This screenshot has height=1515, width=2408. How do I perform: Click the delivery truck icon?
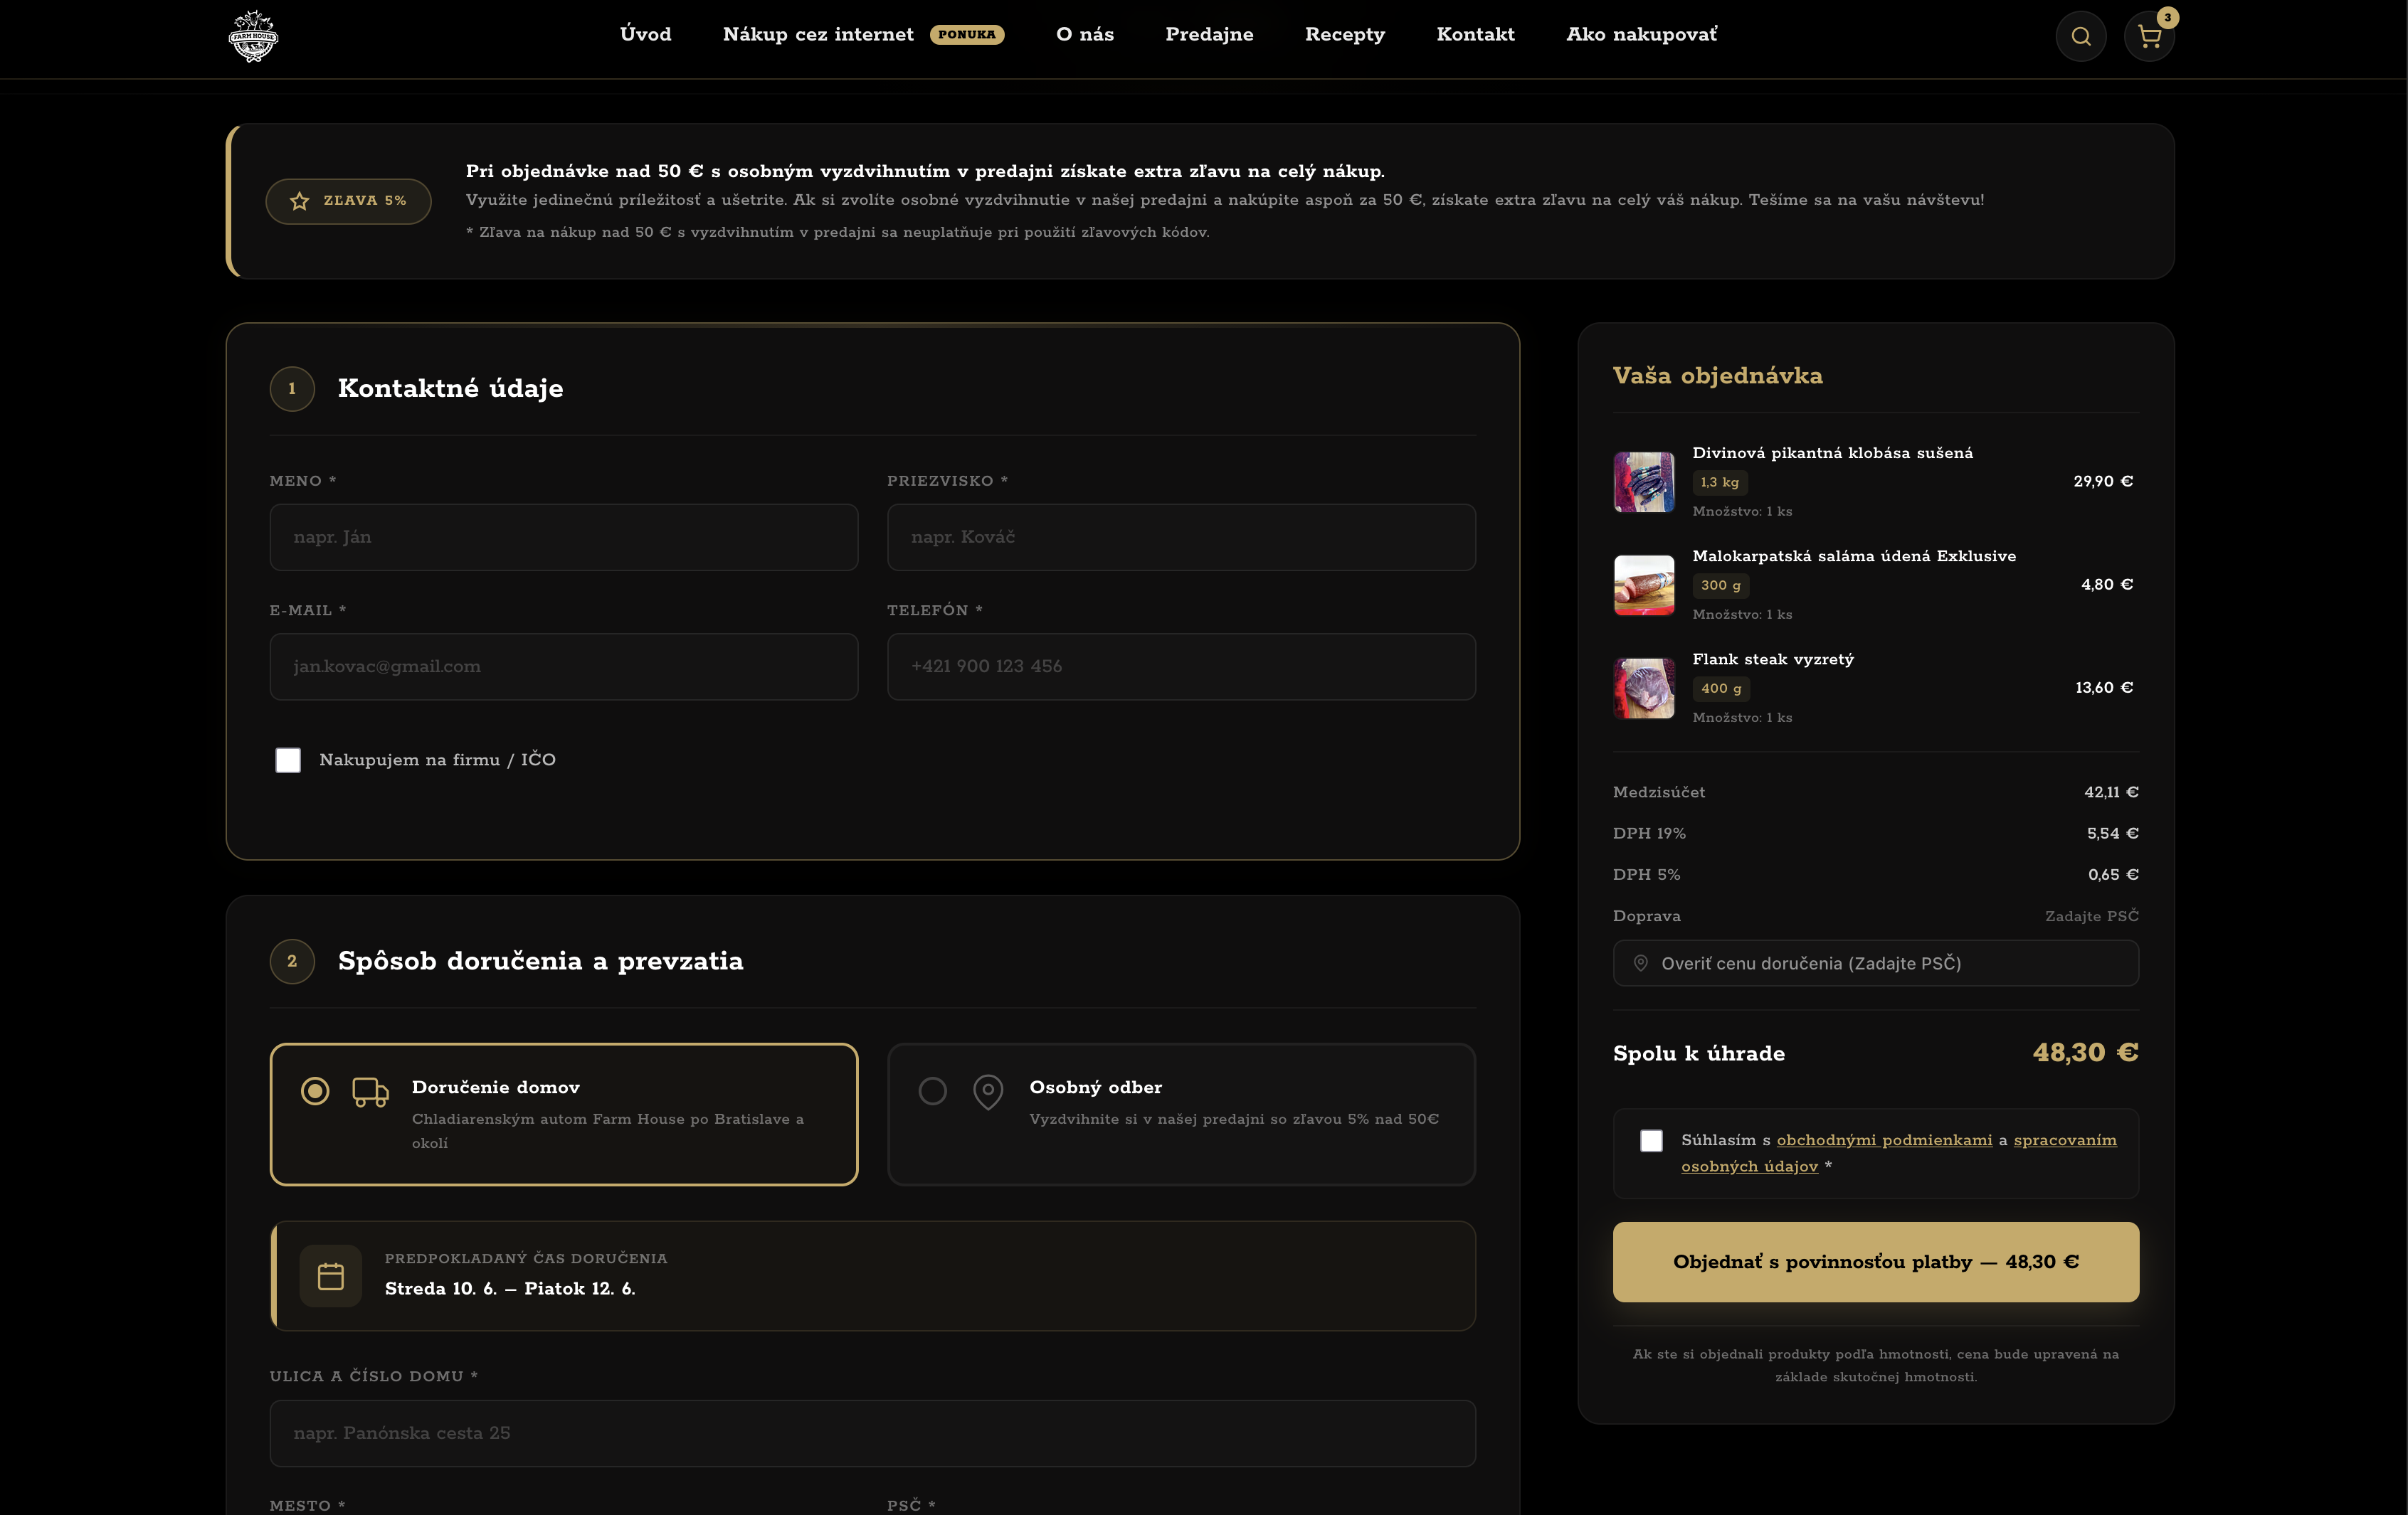(x=370, y=1091)
